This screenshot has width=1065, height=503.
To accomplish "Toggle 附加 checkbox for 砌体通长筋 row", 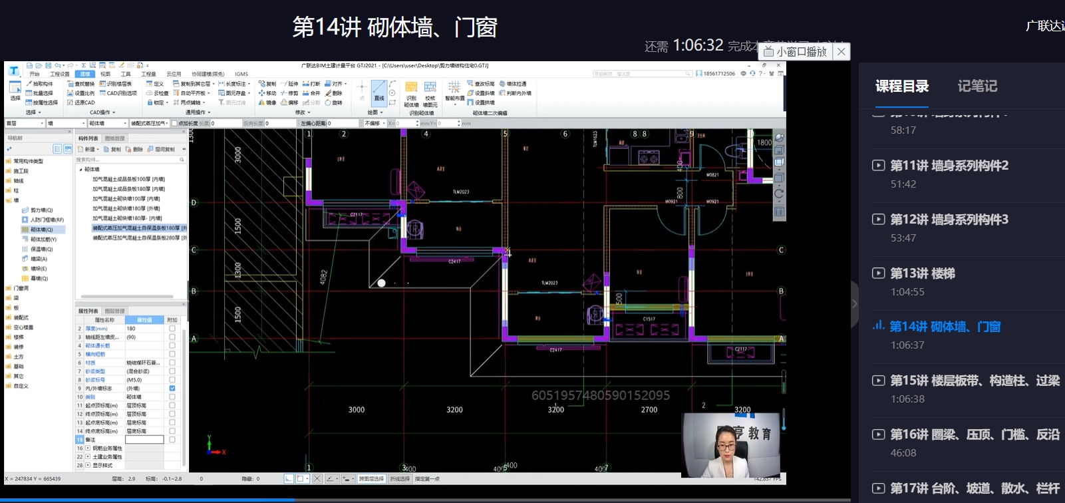I will [x=172, y=345].
